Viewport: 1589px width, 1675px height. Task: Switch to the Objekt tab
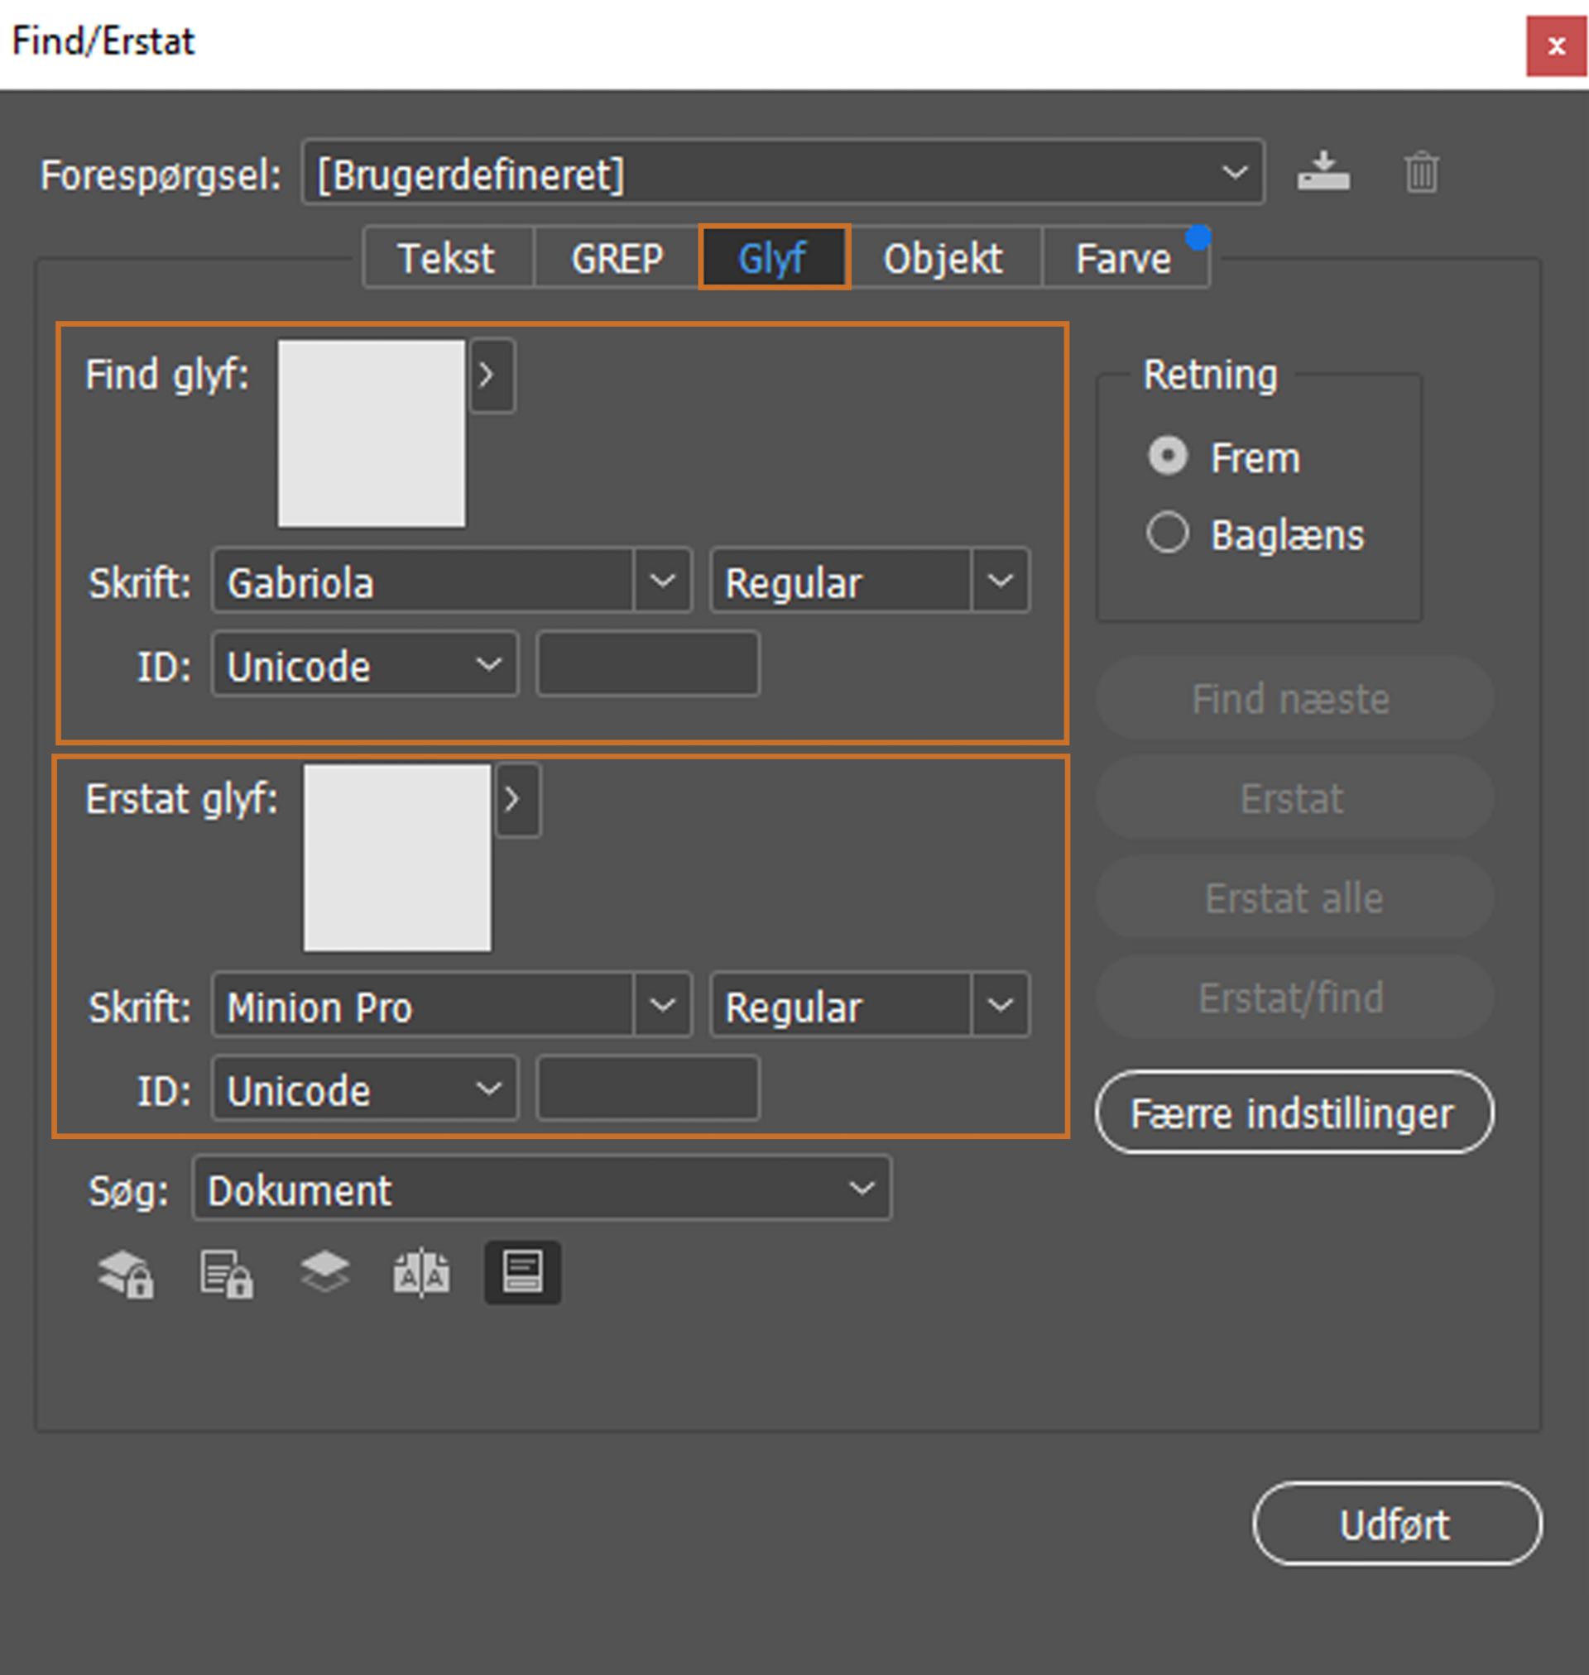coord(943,258)
